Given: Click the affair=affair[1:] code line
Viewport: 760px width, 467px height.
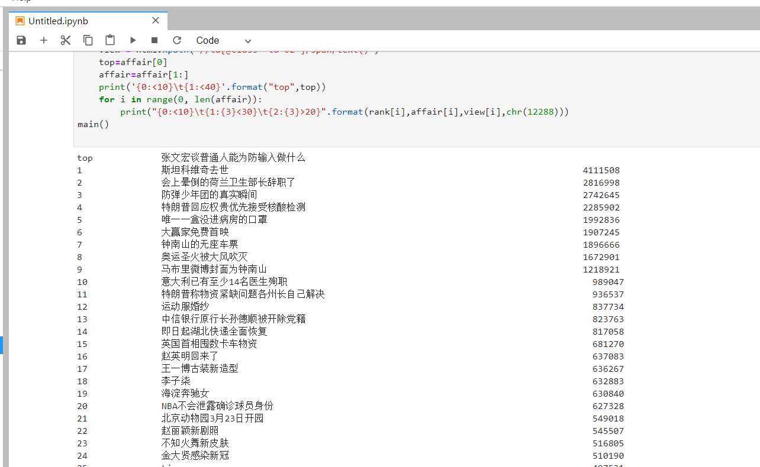Looking at the screenshot, I should click(144, 74).
